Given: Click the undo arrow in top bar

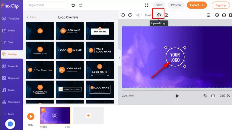Looking at the screenshot, I should click(x=73, y=5).
